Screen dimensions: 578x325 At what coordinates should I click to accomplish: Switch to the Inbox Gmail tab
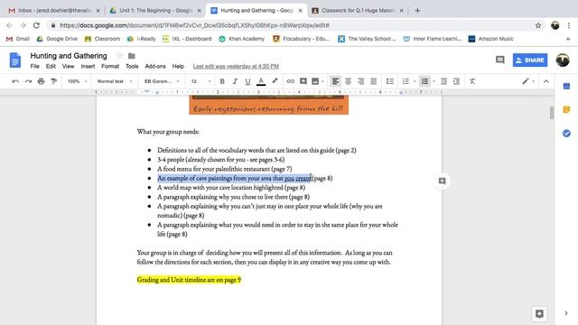pyautogui.click(x=54, y=11)
